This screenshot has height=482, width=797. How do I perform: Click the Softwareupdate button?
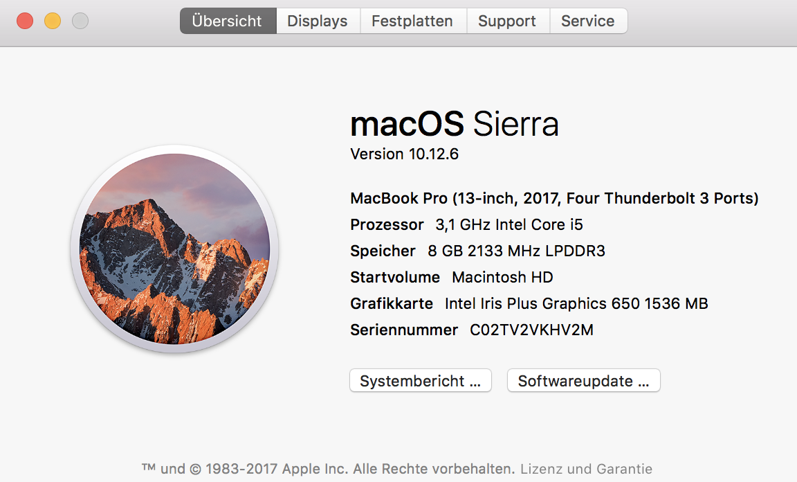583,381
